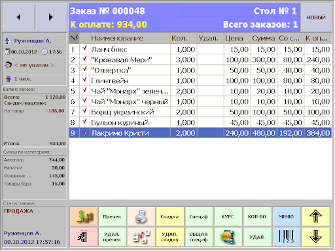This screenshot has height=251, width=335.
Task: Click price 240,00 of 'Лакримо Кристи'
Action: 238,133
